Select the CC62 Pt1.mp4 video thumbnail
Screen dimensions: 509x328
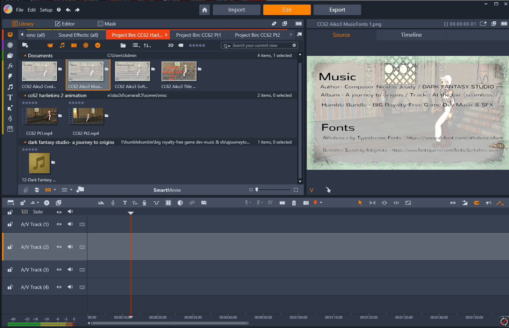coord(40,116)
